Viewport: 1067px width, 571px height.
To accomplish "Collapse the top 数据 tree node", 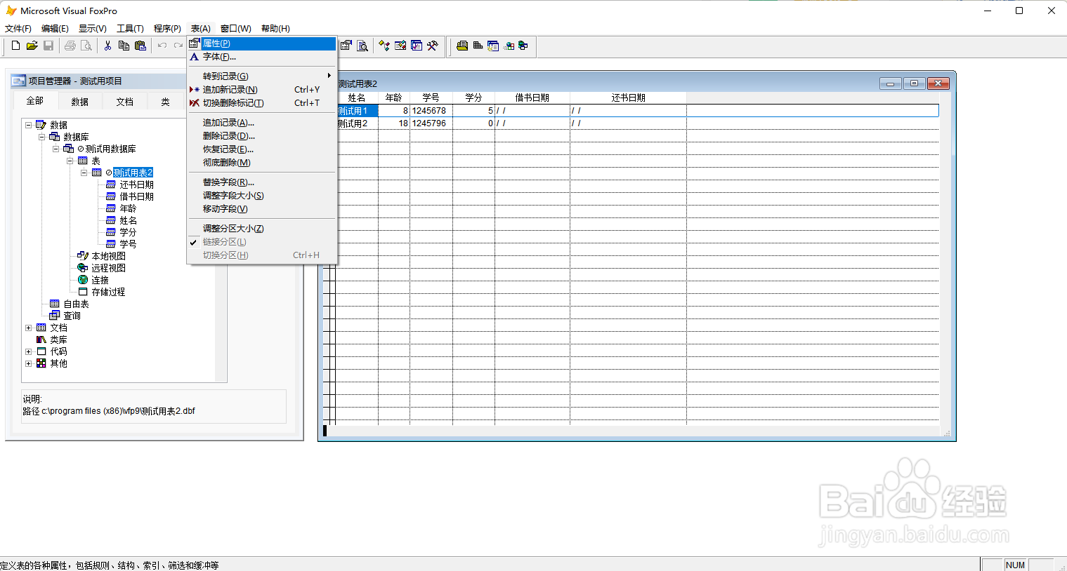I will pos(28,125).
